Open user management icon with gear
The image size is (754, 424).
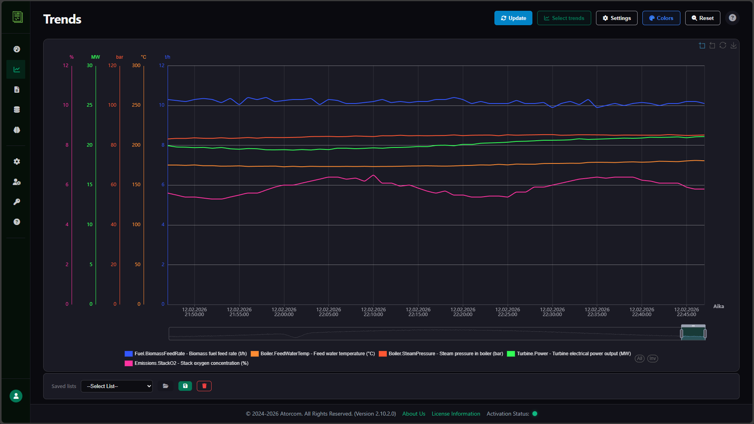16,182
